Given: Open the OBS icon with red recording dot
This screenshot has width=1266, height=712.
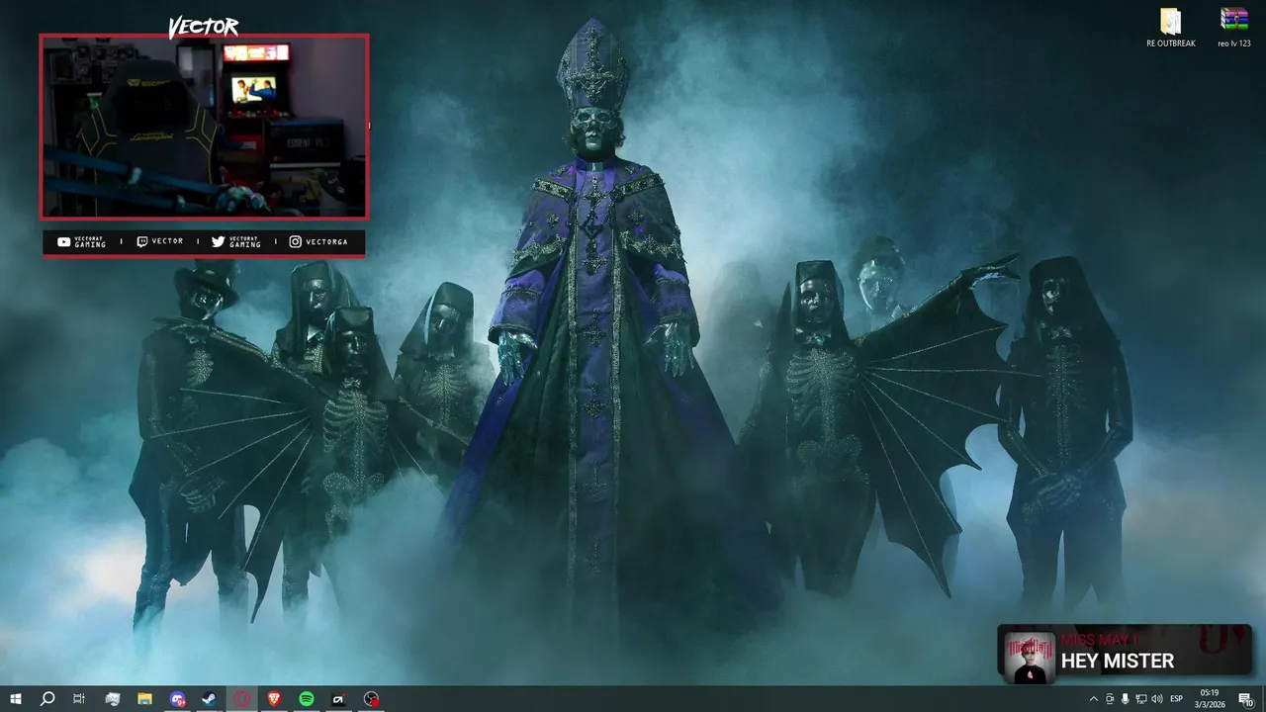Looking at the screenshot, I should coord(371,699).
